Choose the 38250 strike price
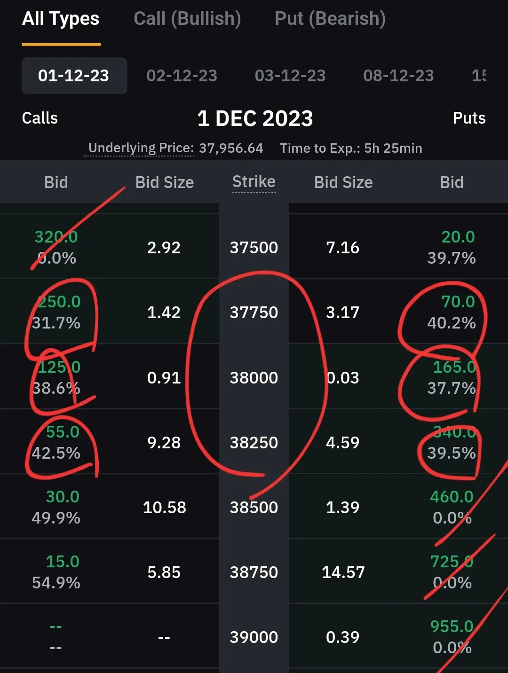 [x=254, y=443]
